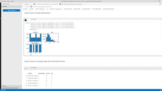The image size is (162, 91).
Task: Click the OrderDt column header
Action: [30, 73]
